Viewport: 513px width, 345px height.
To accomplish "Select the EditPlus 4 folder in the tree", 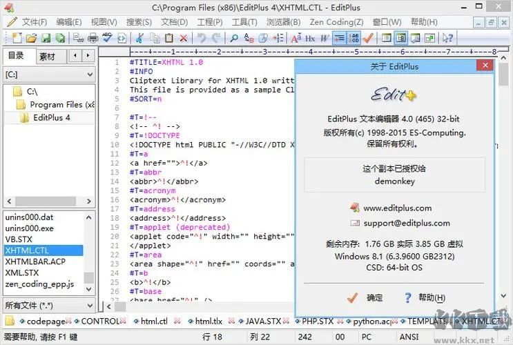I will point(52,117).
